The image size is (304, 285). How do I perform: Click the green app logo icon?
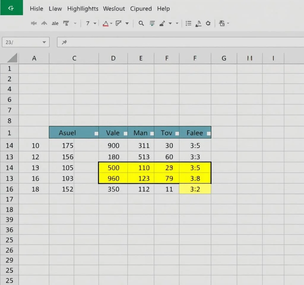click(x=11, y=8)
